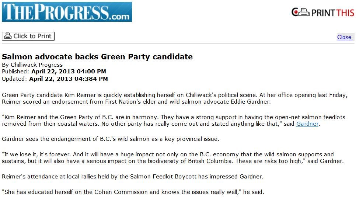Click the sentence about endangerment of wild salmon

pos(111,139)
